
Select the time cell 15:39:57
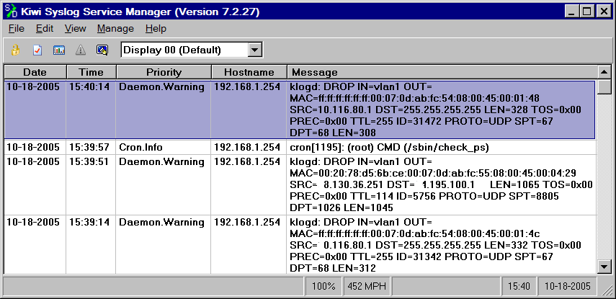pyautogui.click(x=89, y=148)
